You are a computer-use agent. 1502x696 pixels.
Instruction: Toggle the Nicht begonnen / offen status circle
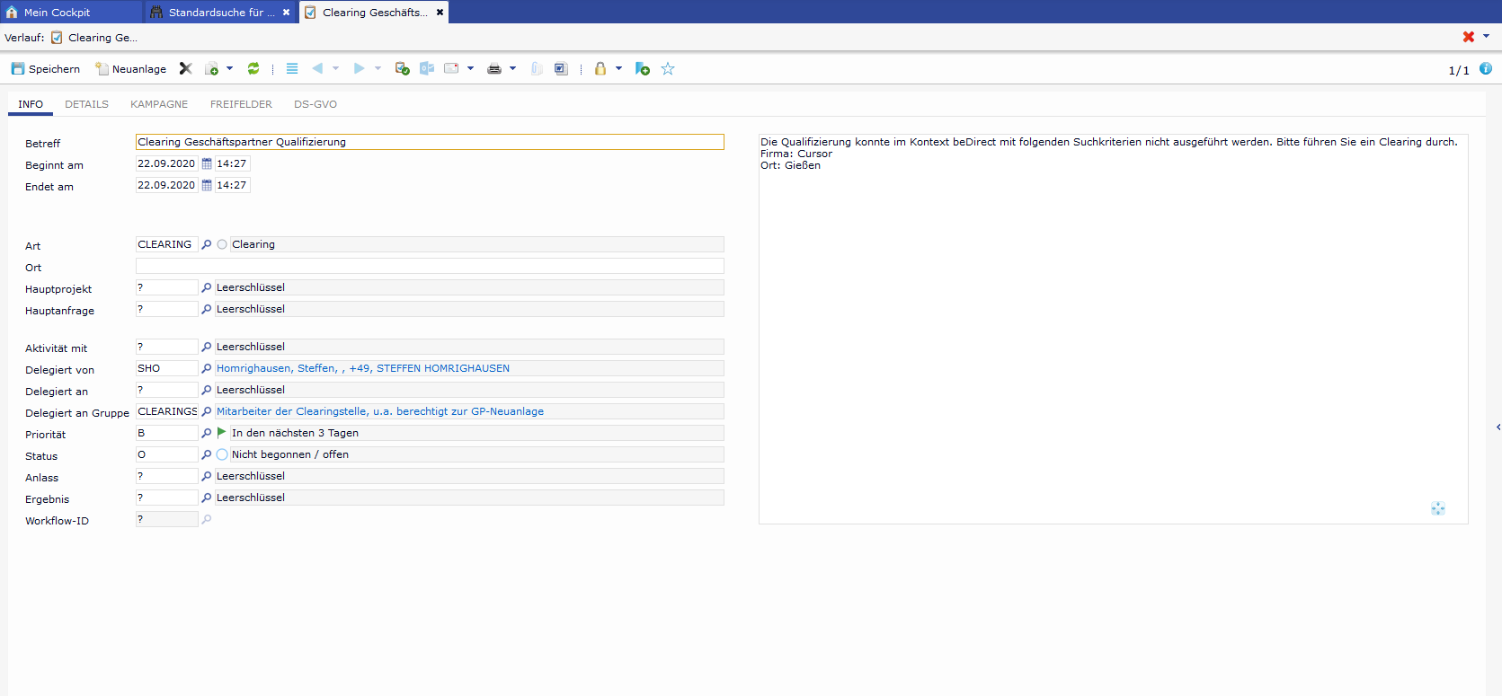[x=222, y=455]
